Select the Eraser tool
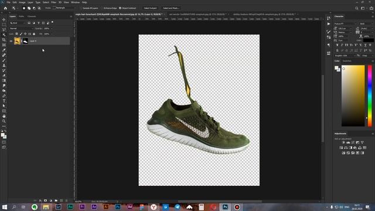The image size is (375, 211). click(x=4, y=76)
